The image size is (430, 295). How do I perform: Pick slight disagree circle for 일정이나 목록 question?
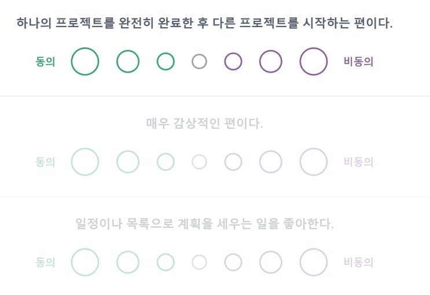pos(233,262)
